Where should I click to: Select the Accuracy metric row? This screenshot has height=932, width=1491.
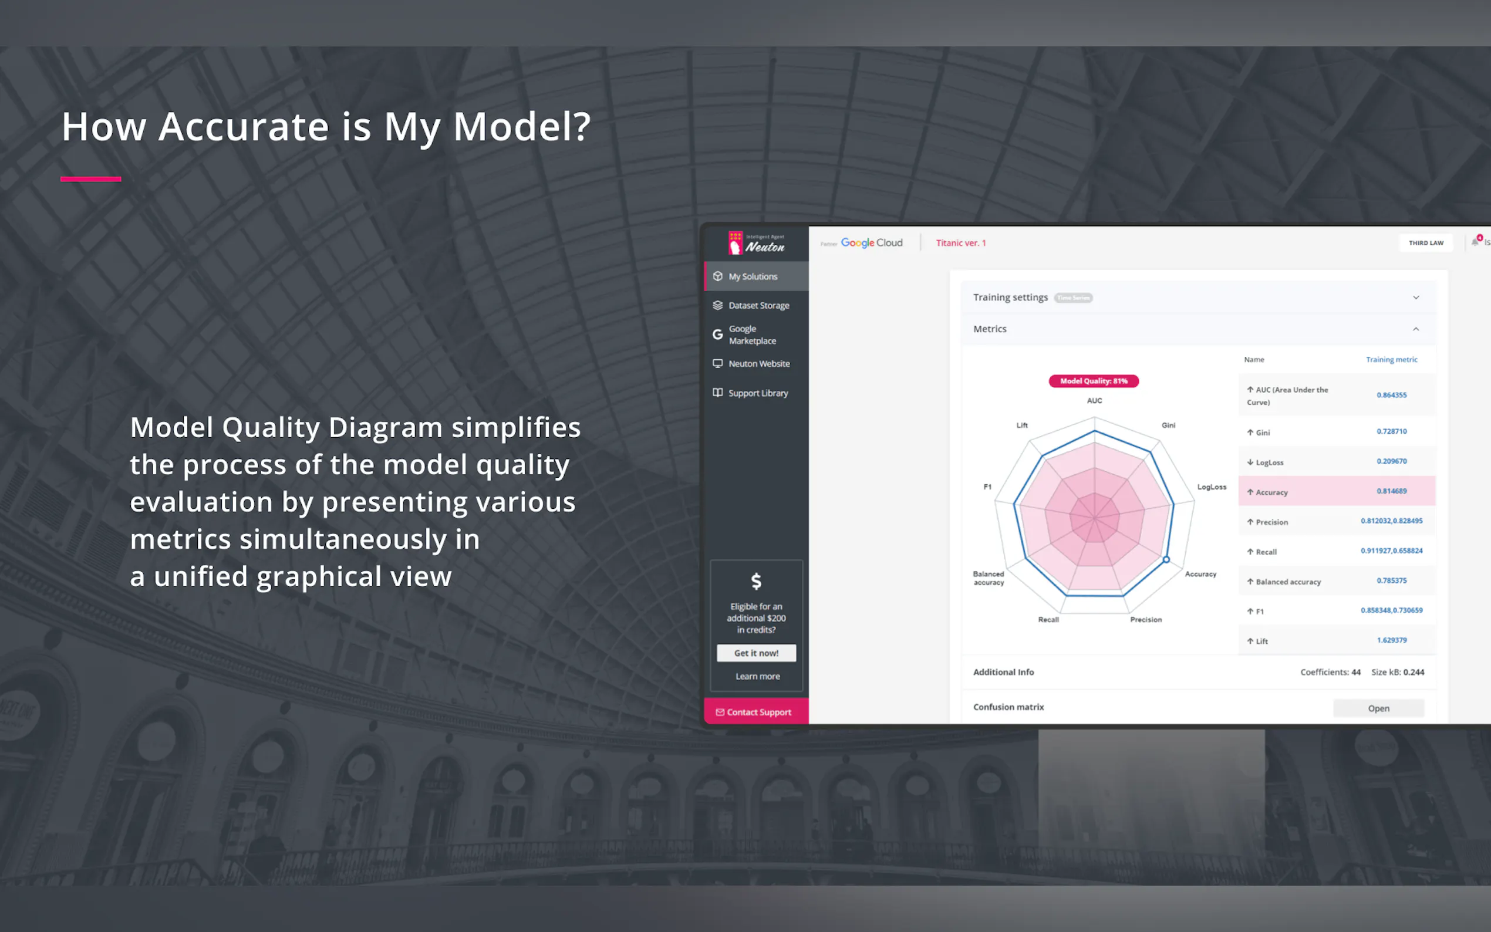click(1335, 491)
